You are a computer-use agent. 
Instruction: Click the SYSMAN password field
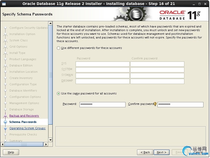coord(103,76)
